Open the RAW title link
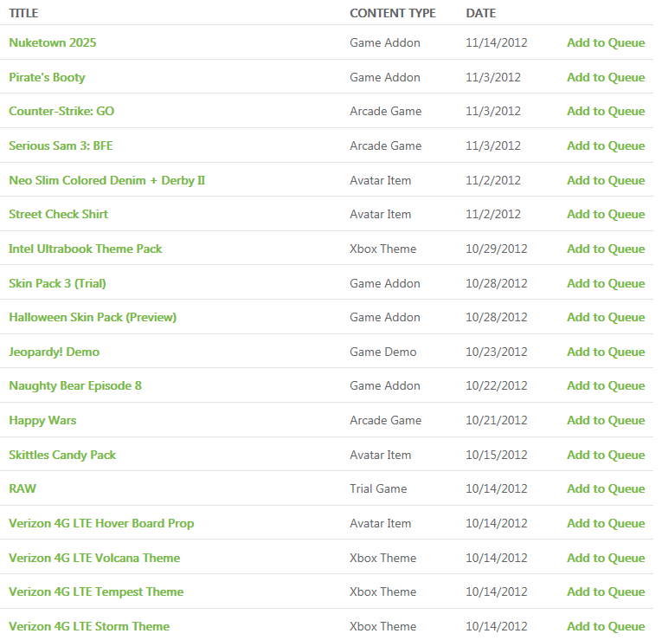This screenshot has height=640, width=662. [22, 488]
